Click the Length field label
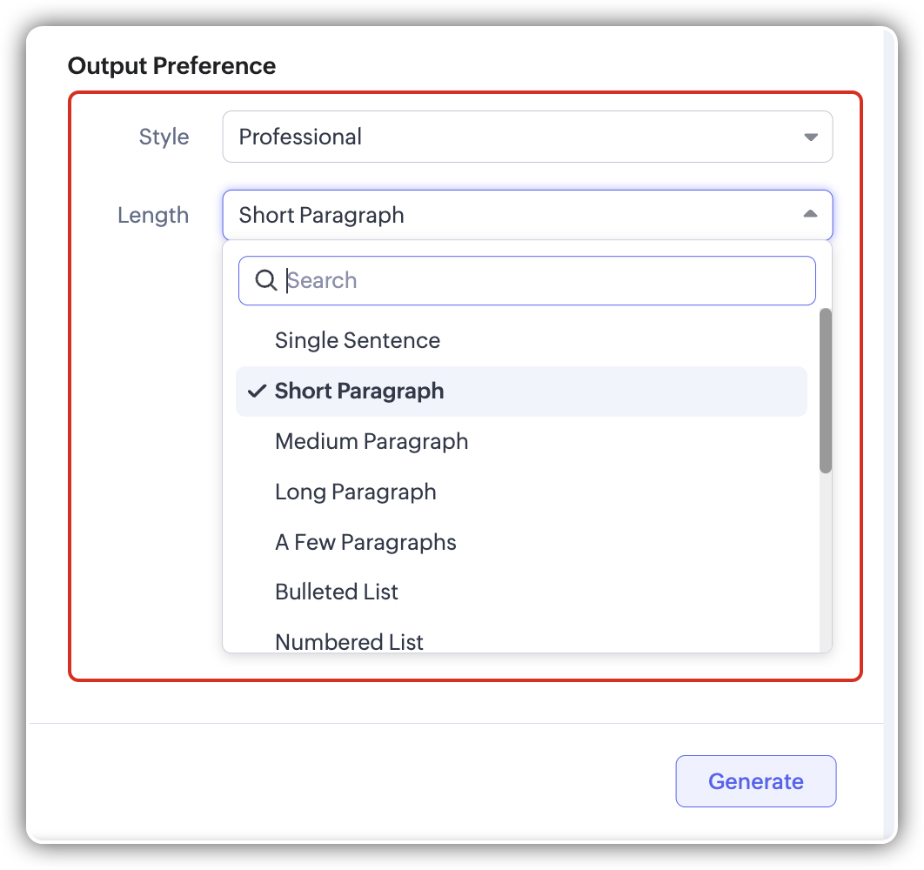 [x=153, y=215]
